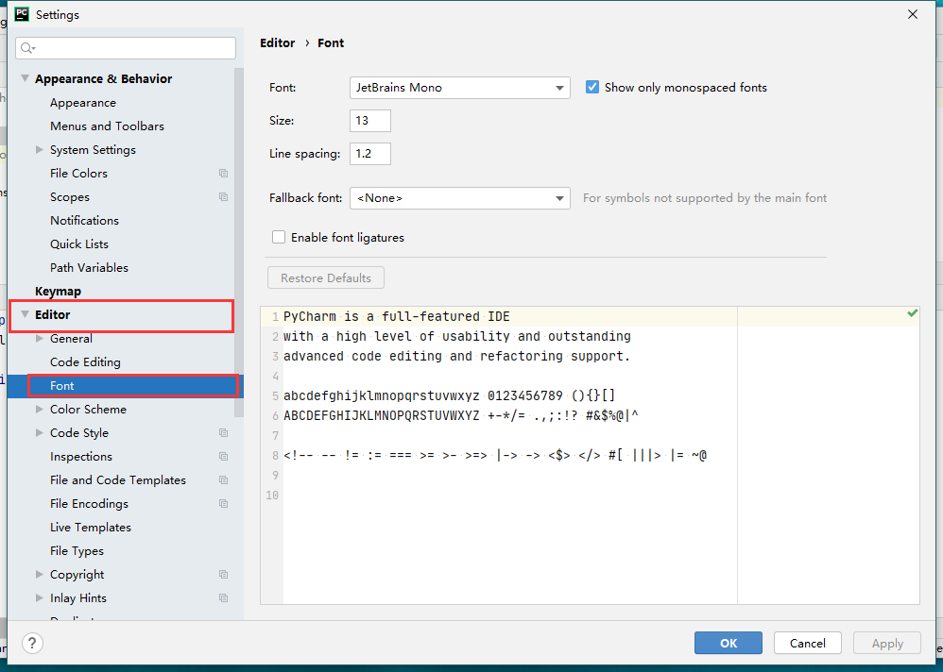943x672 pixels.
Task: Click the font Size input field
Action: click(x=369, y=121)
